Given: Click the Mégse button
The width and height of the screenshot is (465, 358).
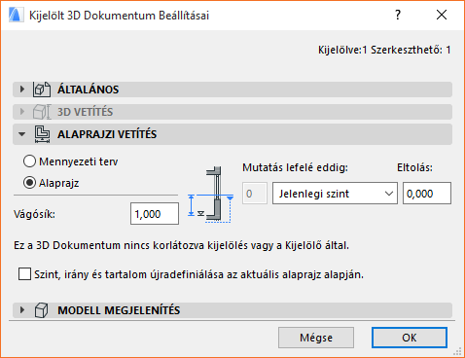Looking at the screenshot, I should point(316,338).
